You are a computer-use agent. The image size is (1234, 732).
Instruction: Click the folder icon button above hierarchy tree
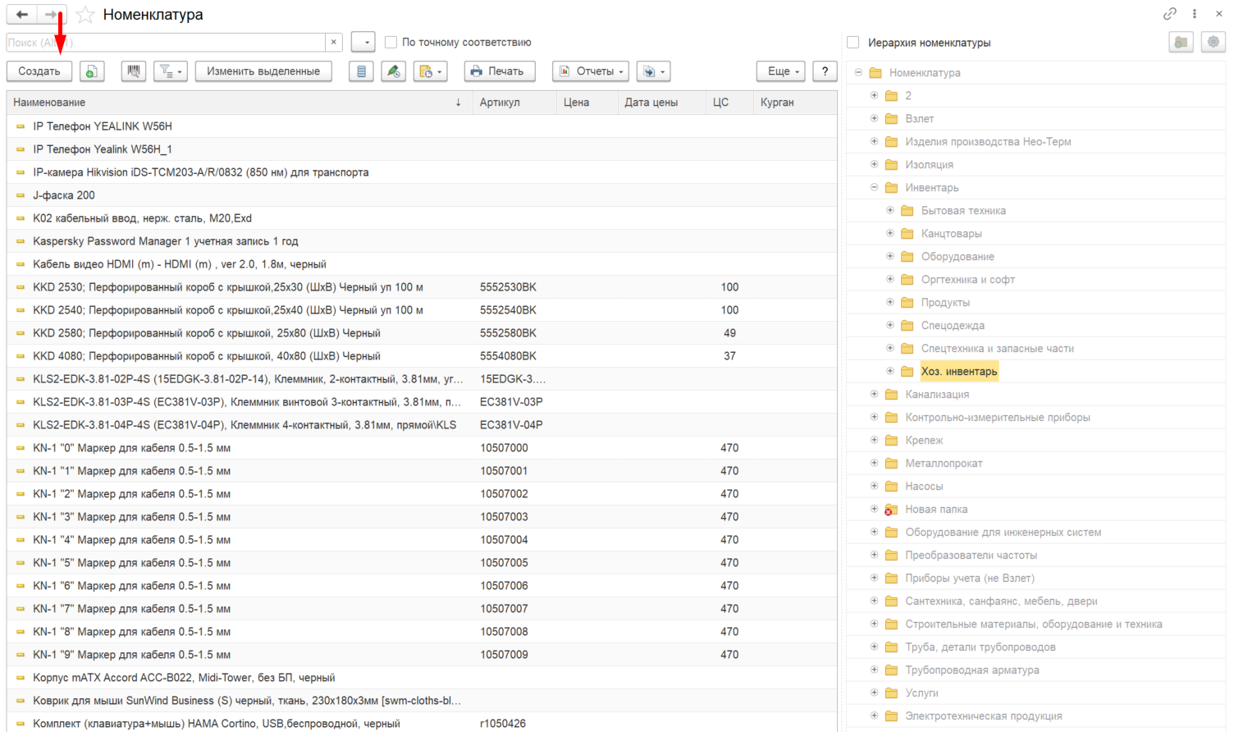[1181, 43]
